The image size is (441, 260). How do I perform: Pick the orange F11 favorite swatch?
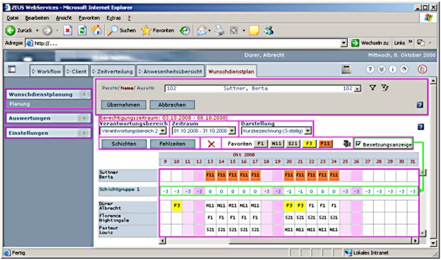(325, 144)
